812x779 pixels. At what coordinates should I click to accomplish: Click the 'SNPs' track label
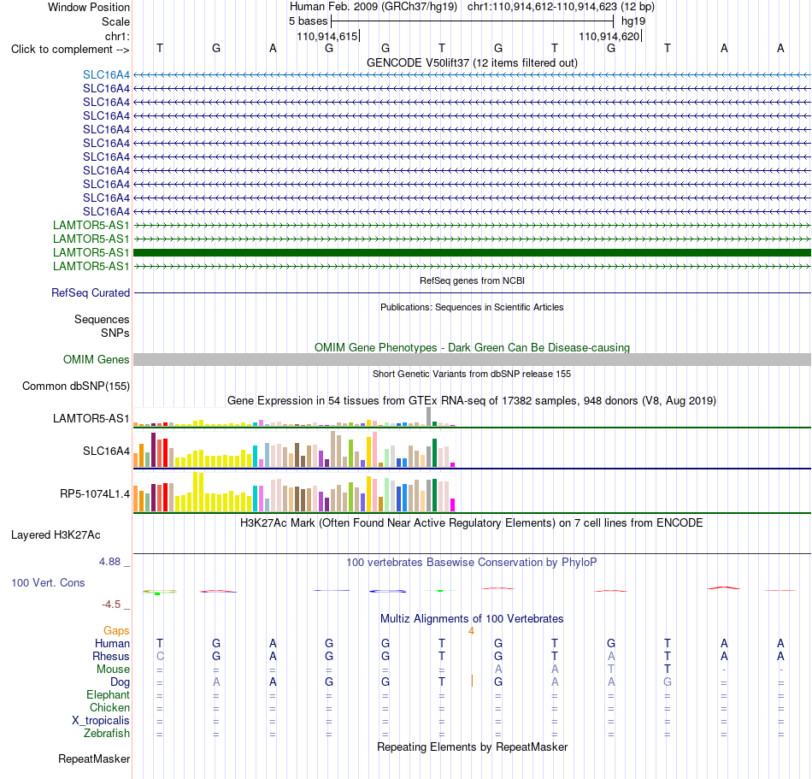115,333
